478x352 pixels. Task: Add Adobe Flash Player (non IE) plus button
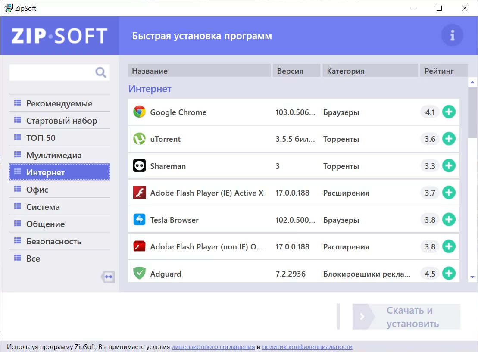tap(449, 246)
